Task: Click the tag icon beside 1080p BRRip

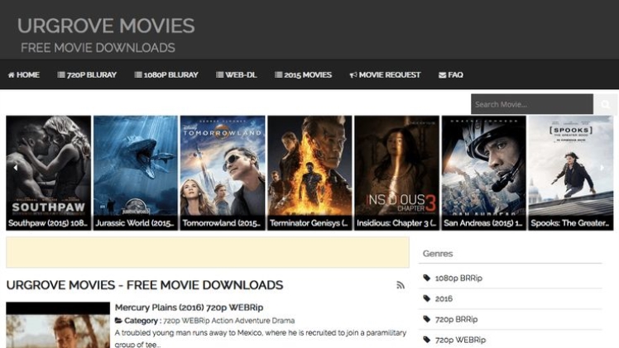Action: [x=427, y=279]
